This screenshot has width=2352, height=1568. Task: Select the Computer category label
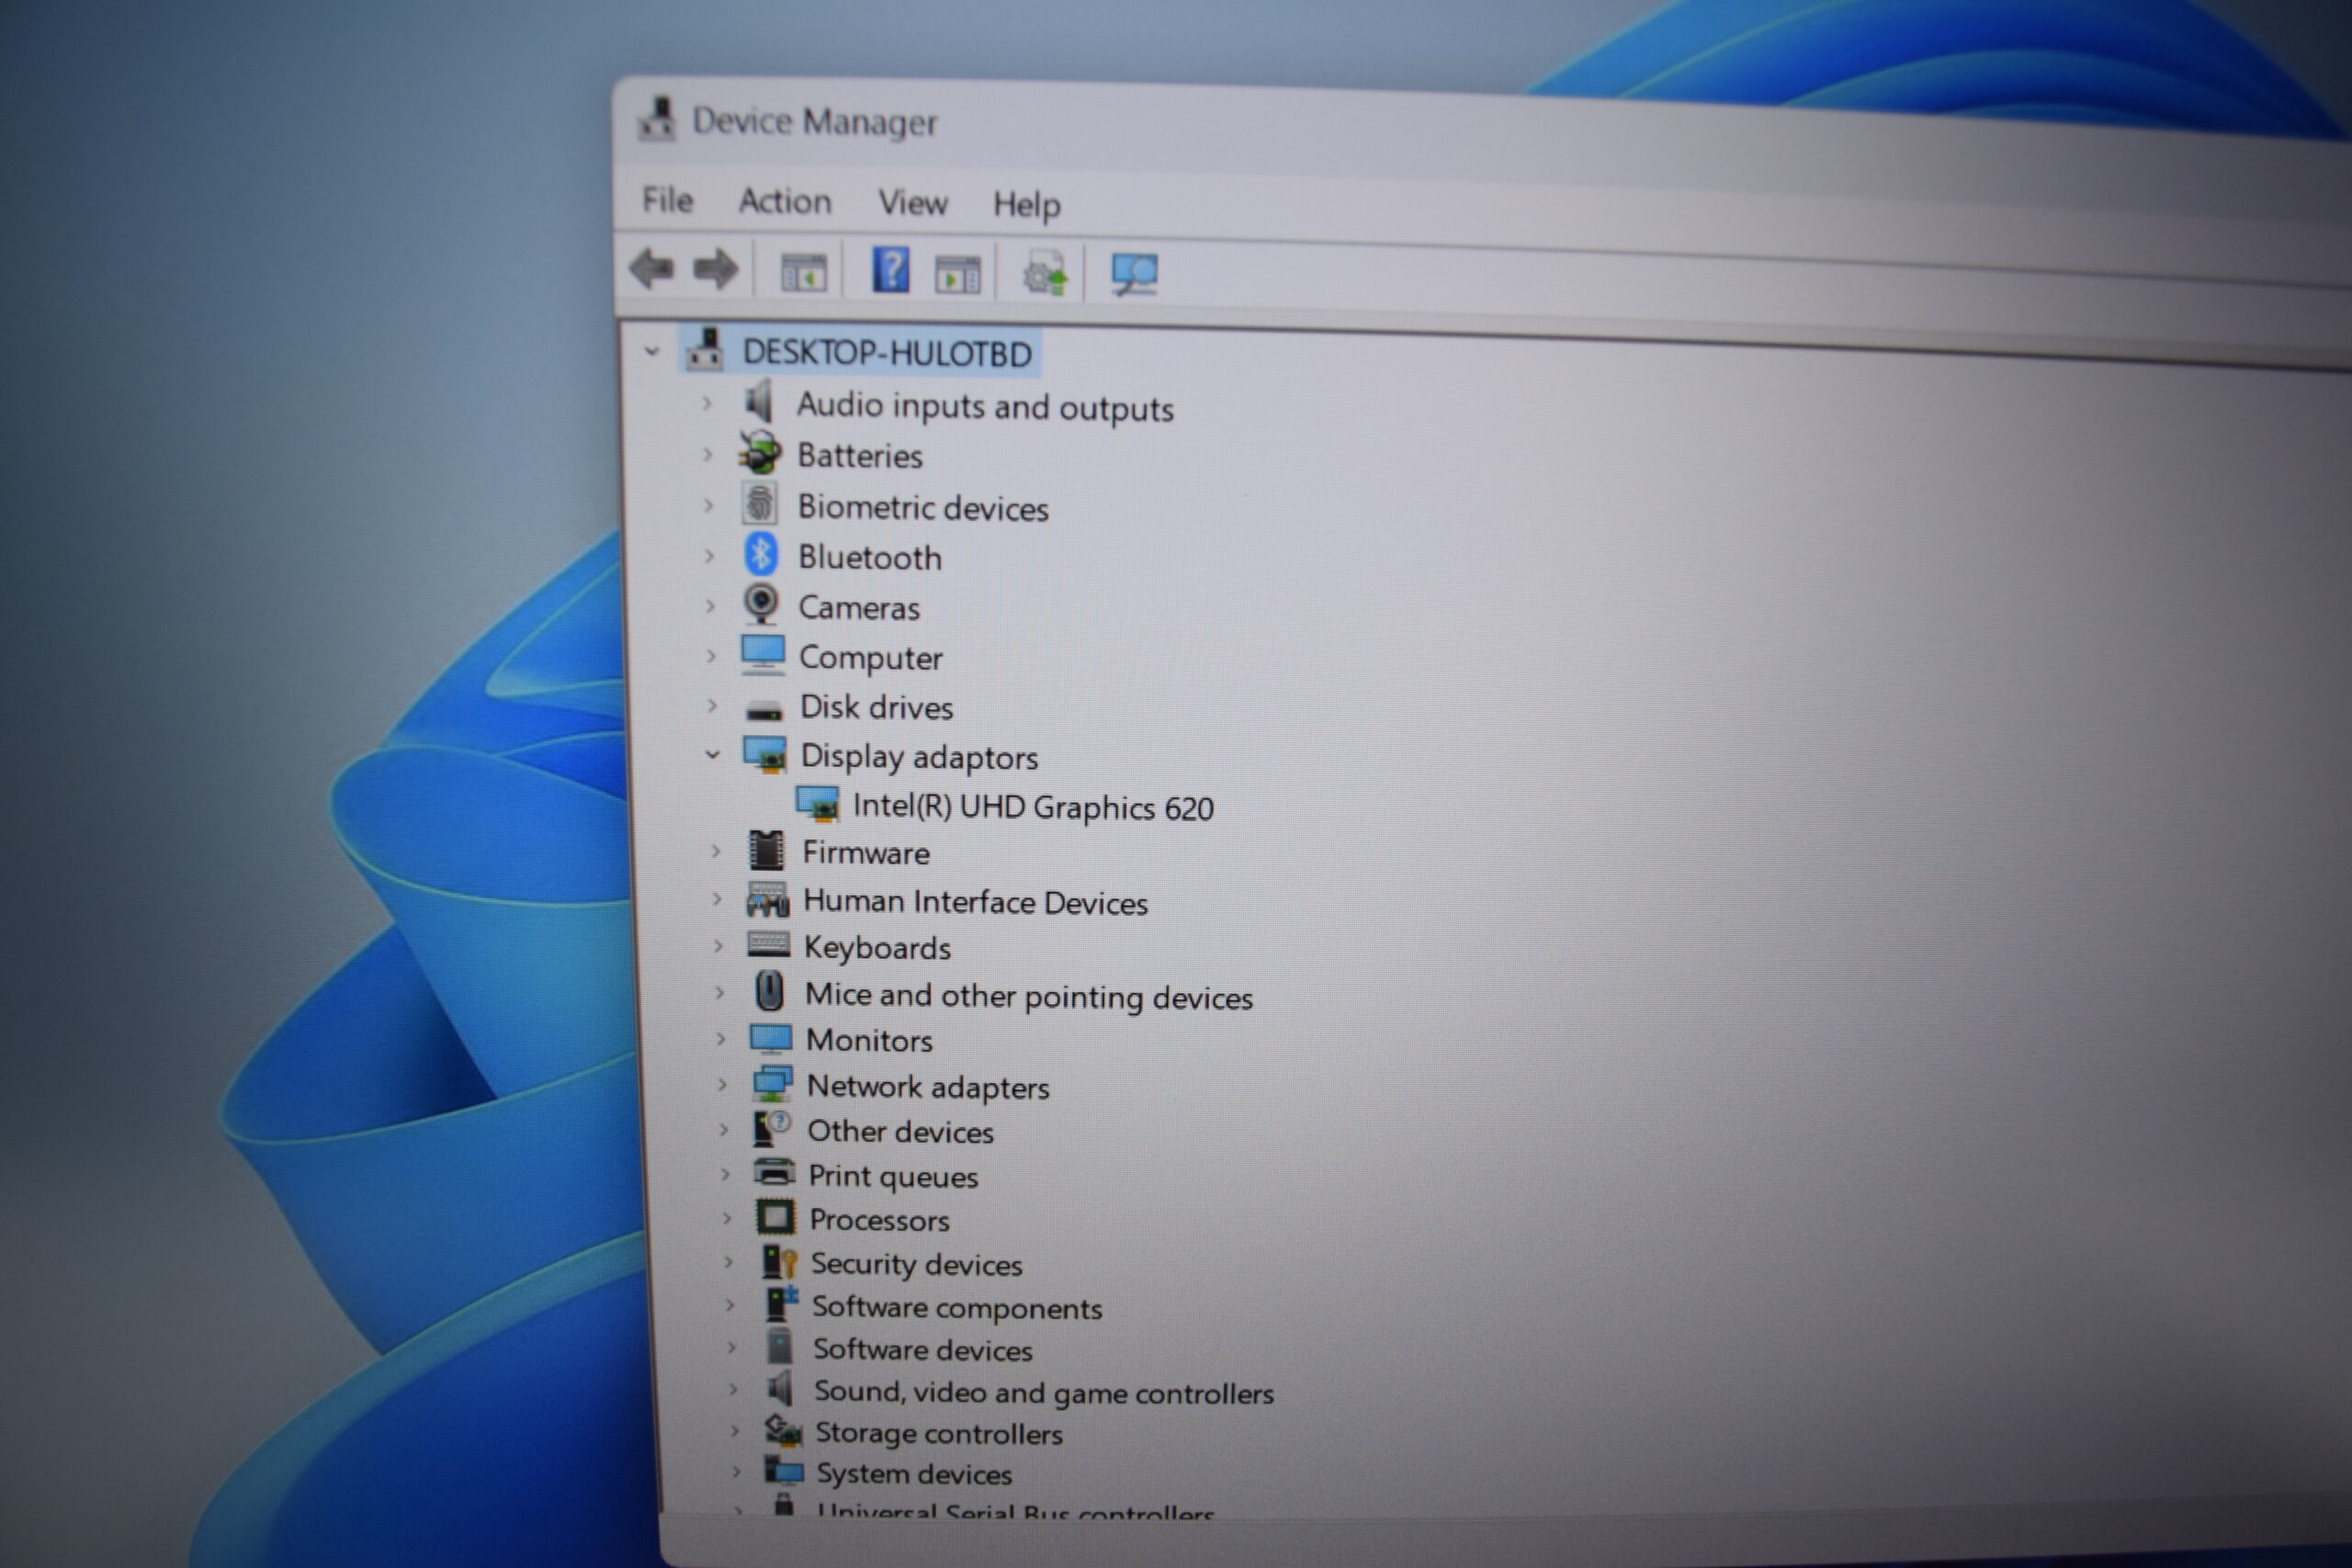click(871, 658)
